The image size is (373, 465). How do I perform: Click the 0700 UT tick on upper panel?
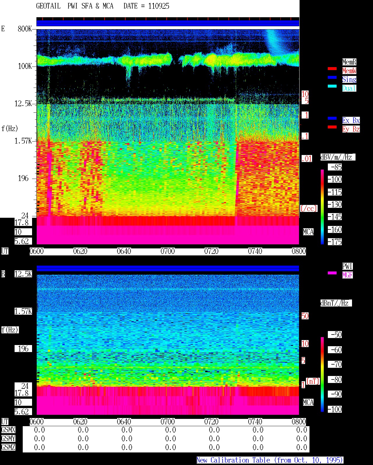(x=168, y=251)
